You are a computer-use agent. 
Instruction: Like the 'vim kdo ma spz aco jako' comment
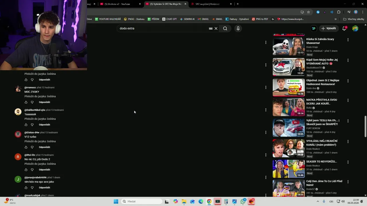coord(26,188)
